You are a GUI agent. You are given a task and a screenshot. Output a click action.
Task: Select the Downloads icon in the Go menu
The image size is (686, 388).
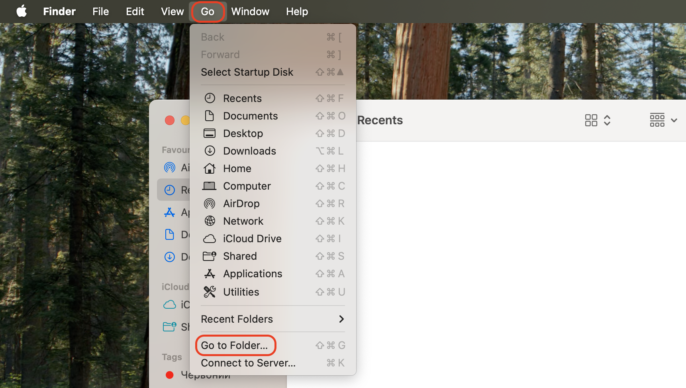coord(210,151)
